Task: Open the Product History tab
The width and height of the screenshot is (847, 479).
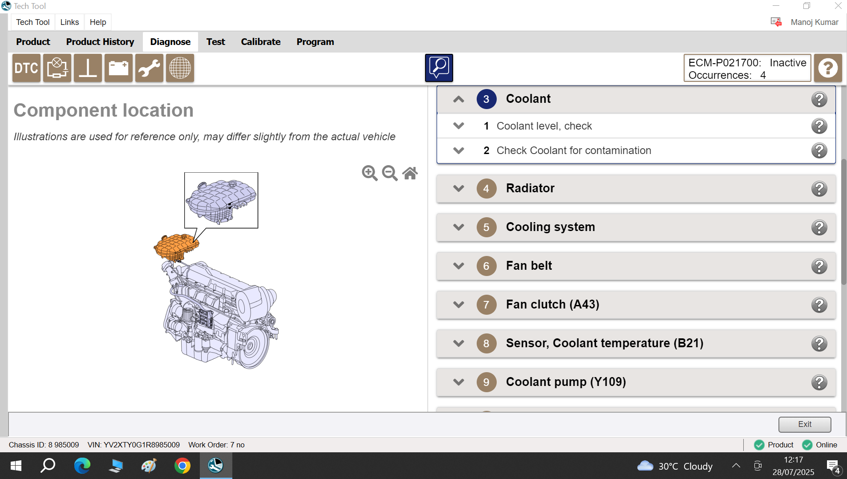Action: tap(100, 42)
